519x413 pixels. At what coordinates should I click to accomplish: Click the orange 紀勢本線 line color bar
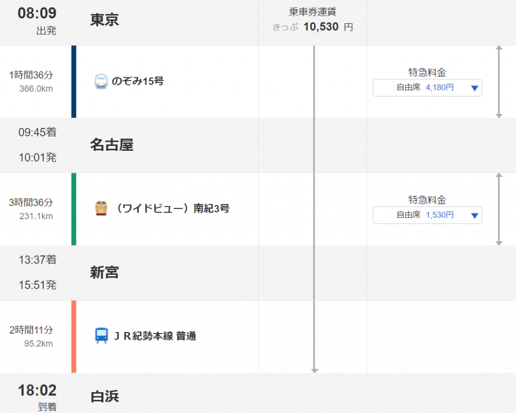(74, 337)
